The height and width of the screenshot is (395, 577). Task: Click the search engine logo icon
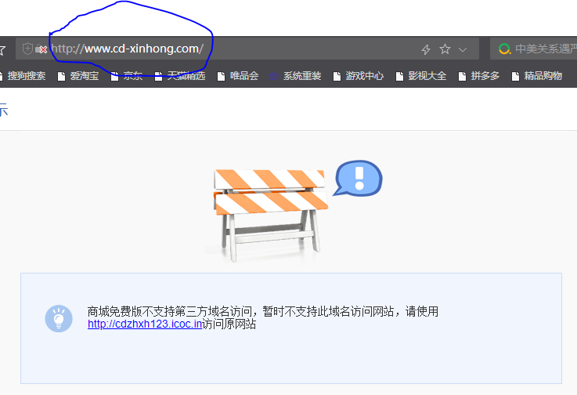click(x=505, y=49)
